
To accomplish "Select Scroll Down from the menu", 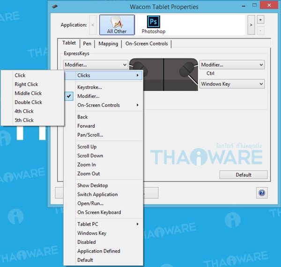I will point(103,156).
